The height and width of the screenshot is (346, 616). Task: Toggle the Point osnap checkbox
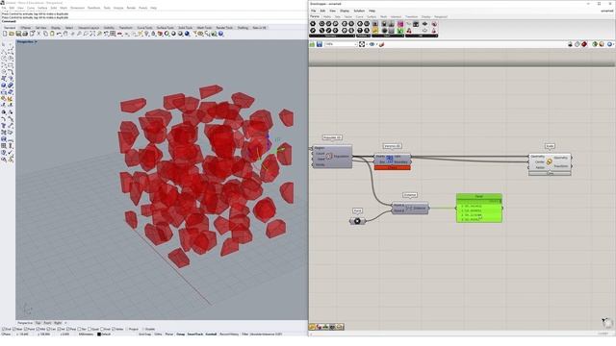click(x=26, y=329)
